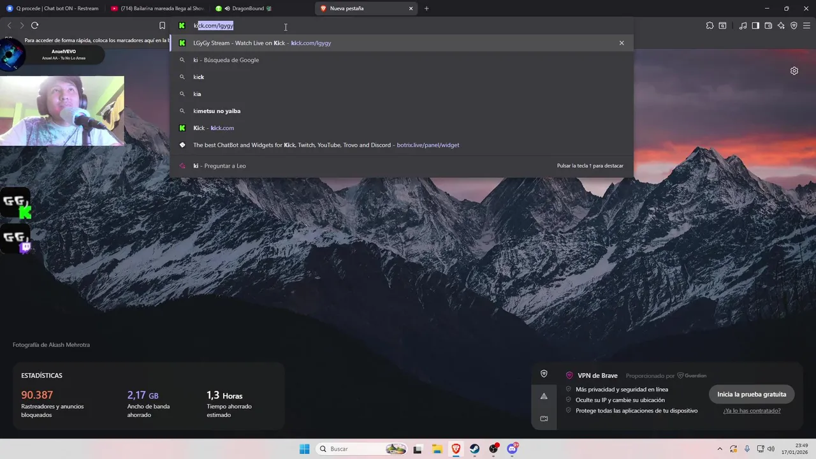816x459 pixels.
Task: Reload the page with the refresh icon
Action: [34, 25]
